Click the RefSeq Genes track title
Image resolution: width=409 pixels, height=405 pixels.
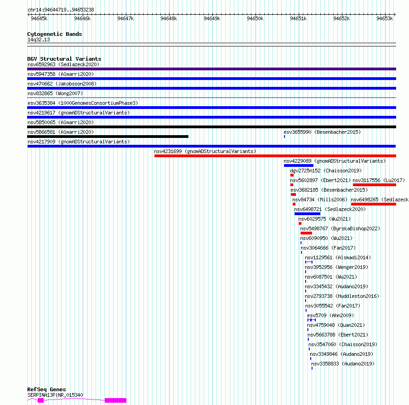pyautogui.click(x=46, y=389)
